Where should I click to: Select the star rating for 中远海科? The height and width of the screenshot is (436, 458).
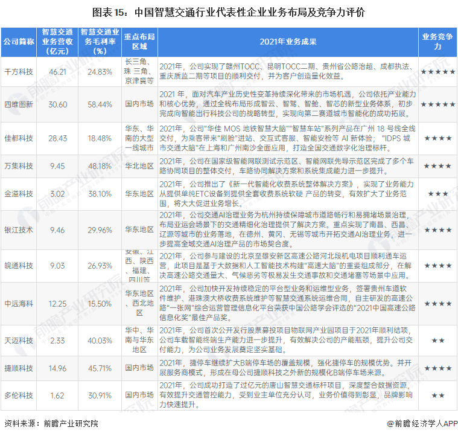click(x=437, y=304)
